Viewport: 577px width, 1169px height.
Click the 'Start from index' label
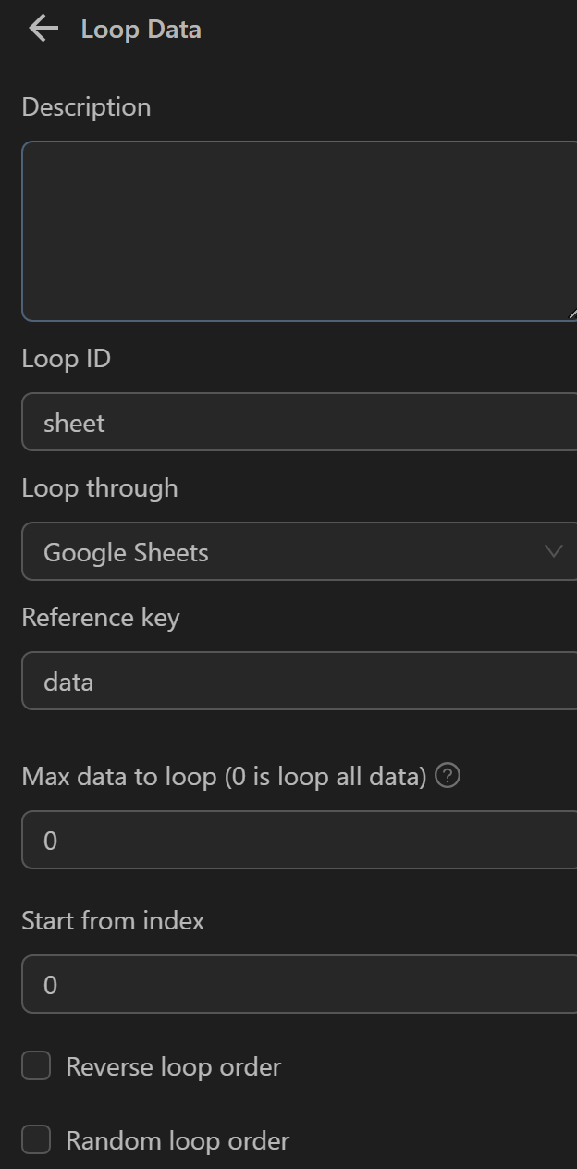click(113, 921)
